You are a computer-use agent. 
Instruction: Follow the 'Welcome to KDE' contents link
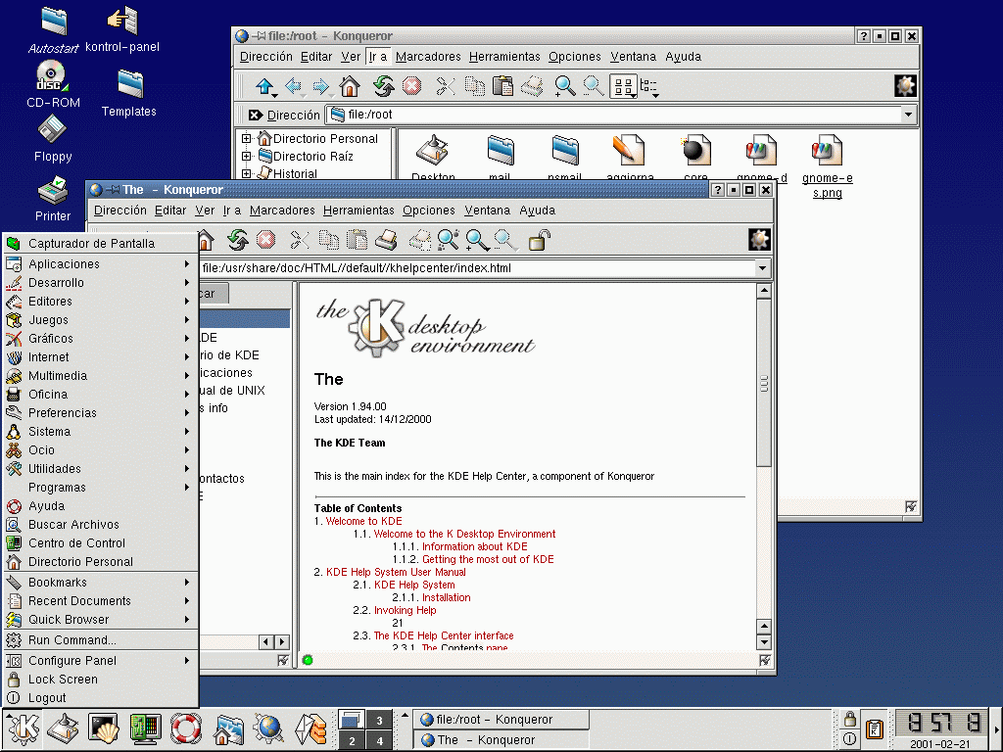click(363, 521)
